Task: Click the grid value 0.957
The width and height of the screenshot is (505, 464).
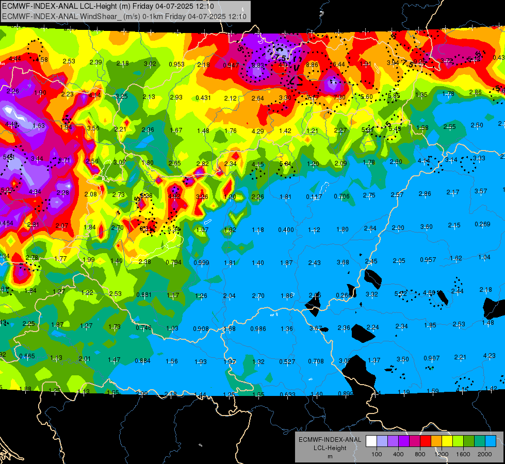Action: (428, 260)
